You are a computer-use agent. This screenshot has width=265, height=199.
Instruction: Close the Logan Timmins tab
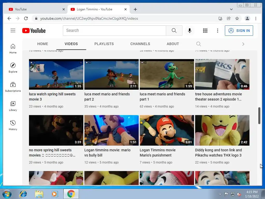[126, 9]
